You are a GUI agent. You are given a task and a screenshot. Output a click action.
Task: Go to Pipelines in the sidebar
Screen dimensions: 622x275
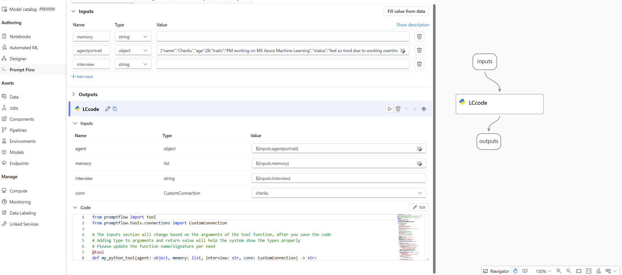point(18,130)
